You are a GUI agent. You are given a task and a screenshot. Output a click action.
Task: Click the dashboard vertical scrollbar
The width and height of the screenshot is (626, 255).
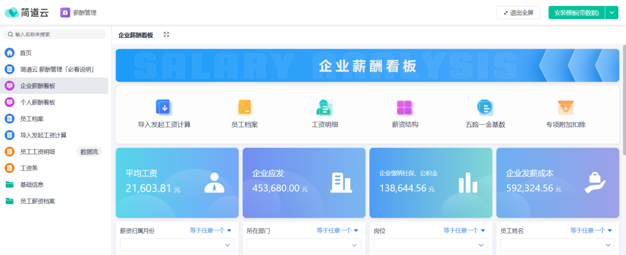coord(624,99)
